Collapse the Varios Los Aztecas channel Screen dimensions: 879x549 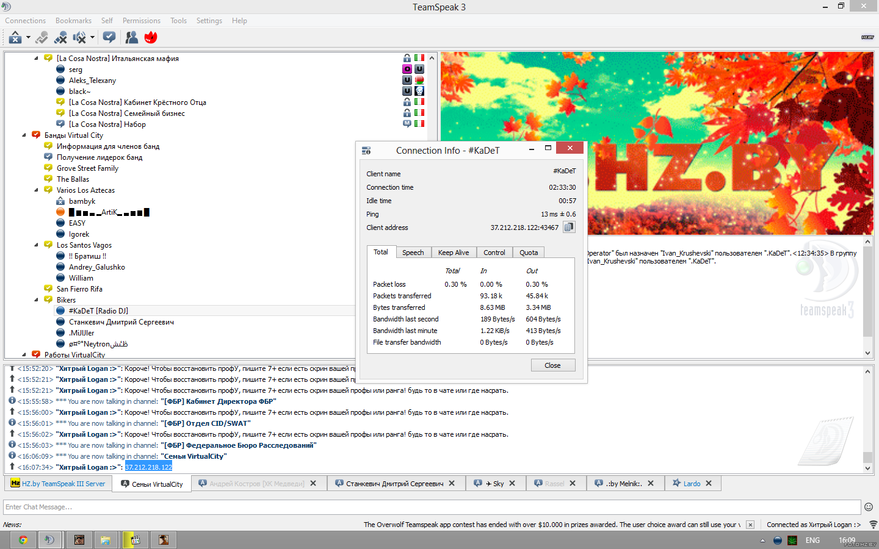(x=36, y=190)
